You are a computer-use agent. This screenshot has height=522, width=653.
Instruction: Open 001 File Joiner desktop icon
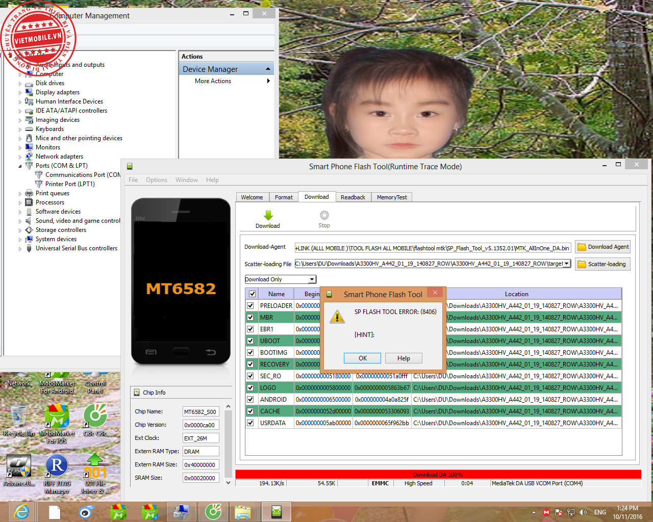[95, 474]
